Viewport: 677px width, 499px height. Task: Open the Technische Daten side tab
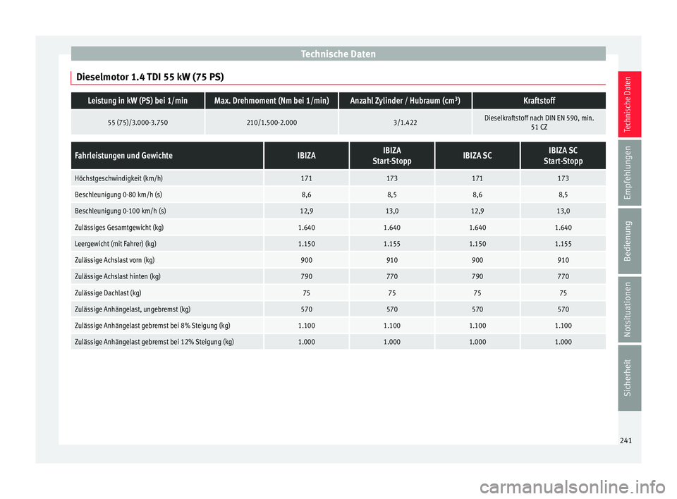[629, 104]
